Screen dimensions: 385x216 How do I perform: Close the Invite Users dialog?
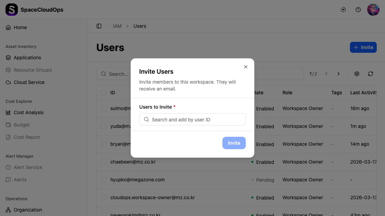click(x=246, y=67)
